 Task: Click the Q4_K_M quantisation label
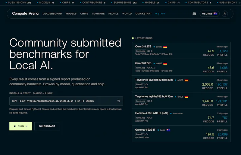pyautogui.click(x=151, y=68)
